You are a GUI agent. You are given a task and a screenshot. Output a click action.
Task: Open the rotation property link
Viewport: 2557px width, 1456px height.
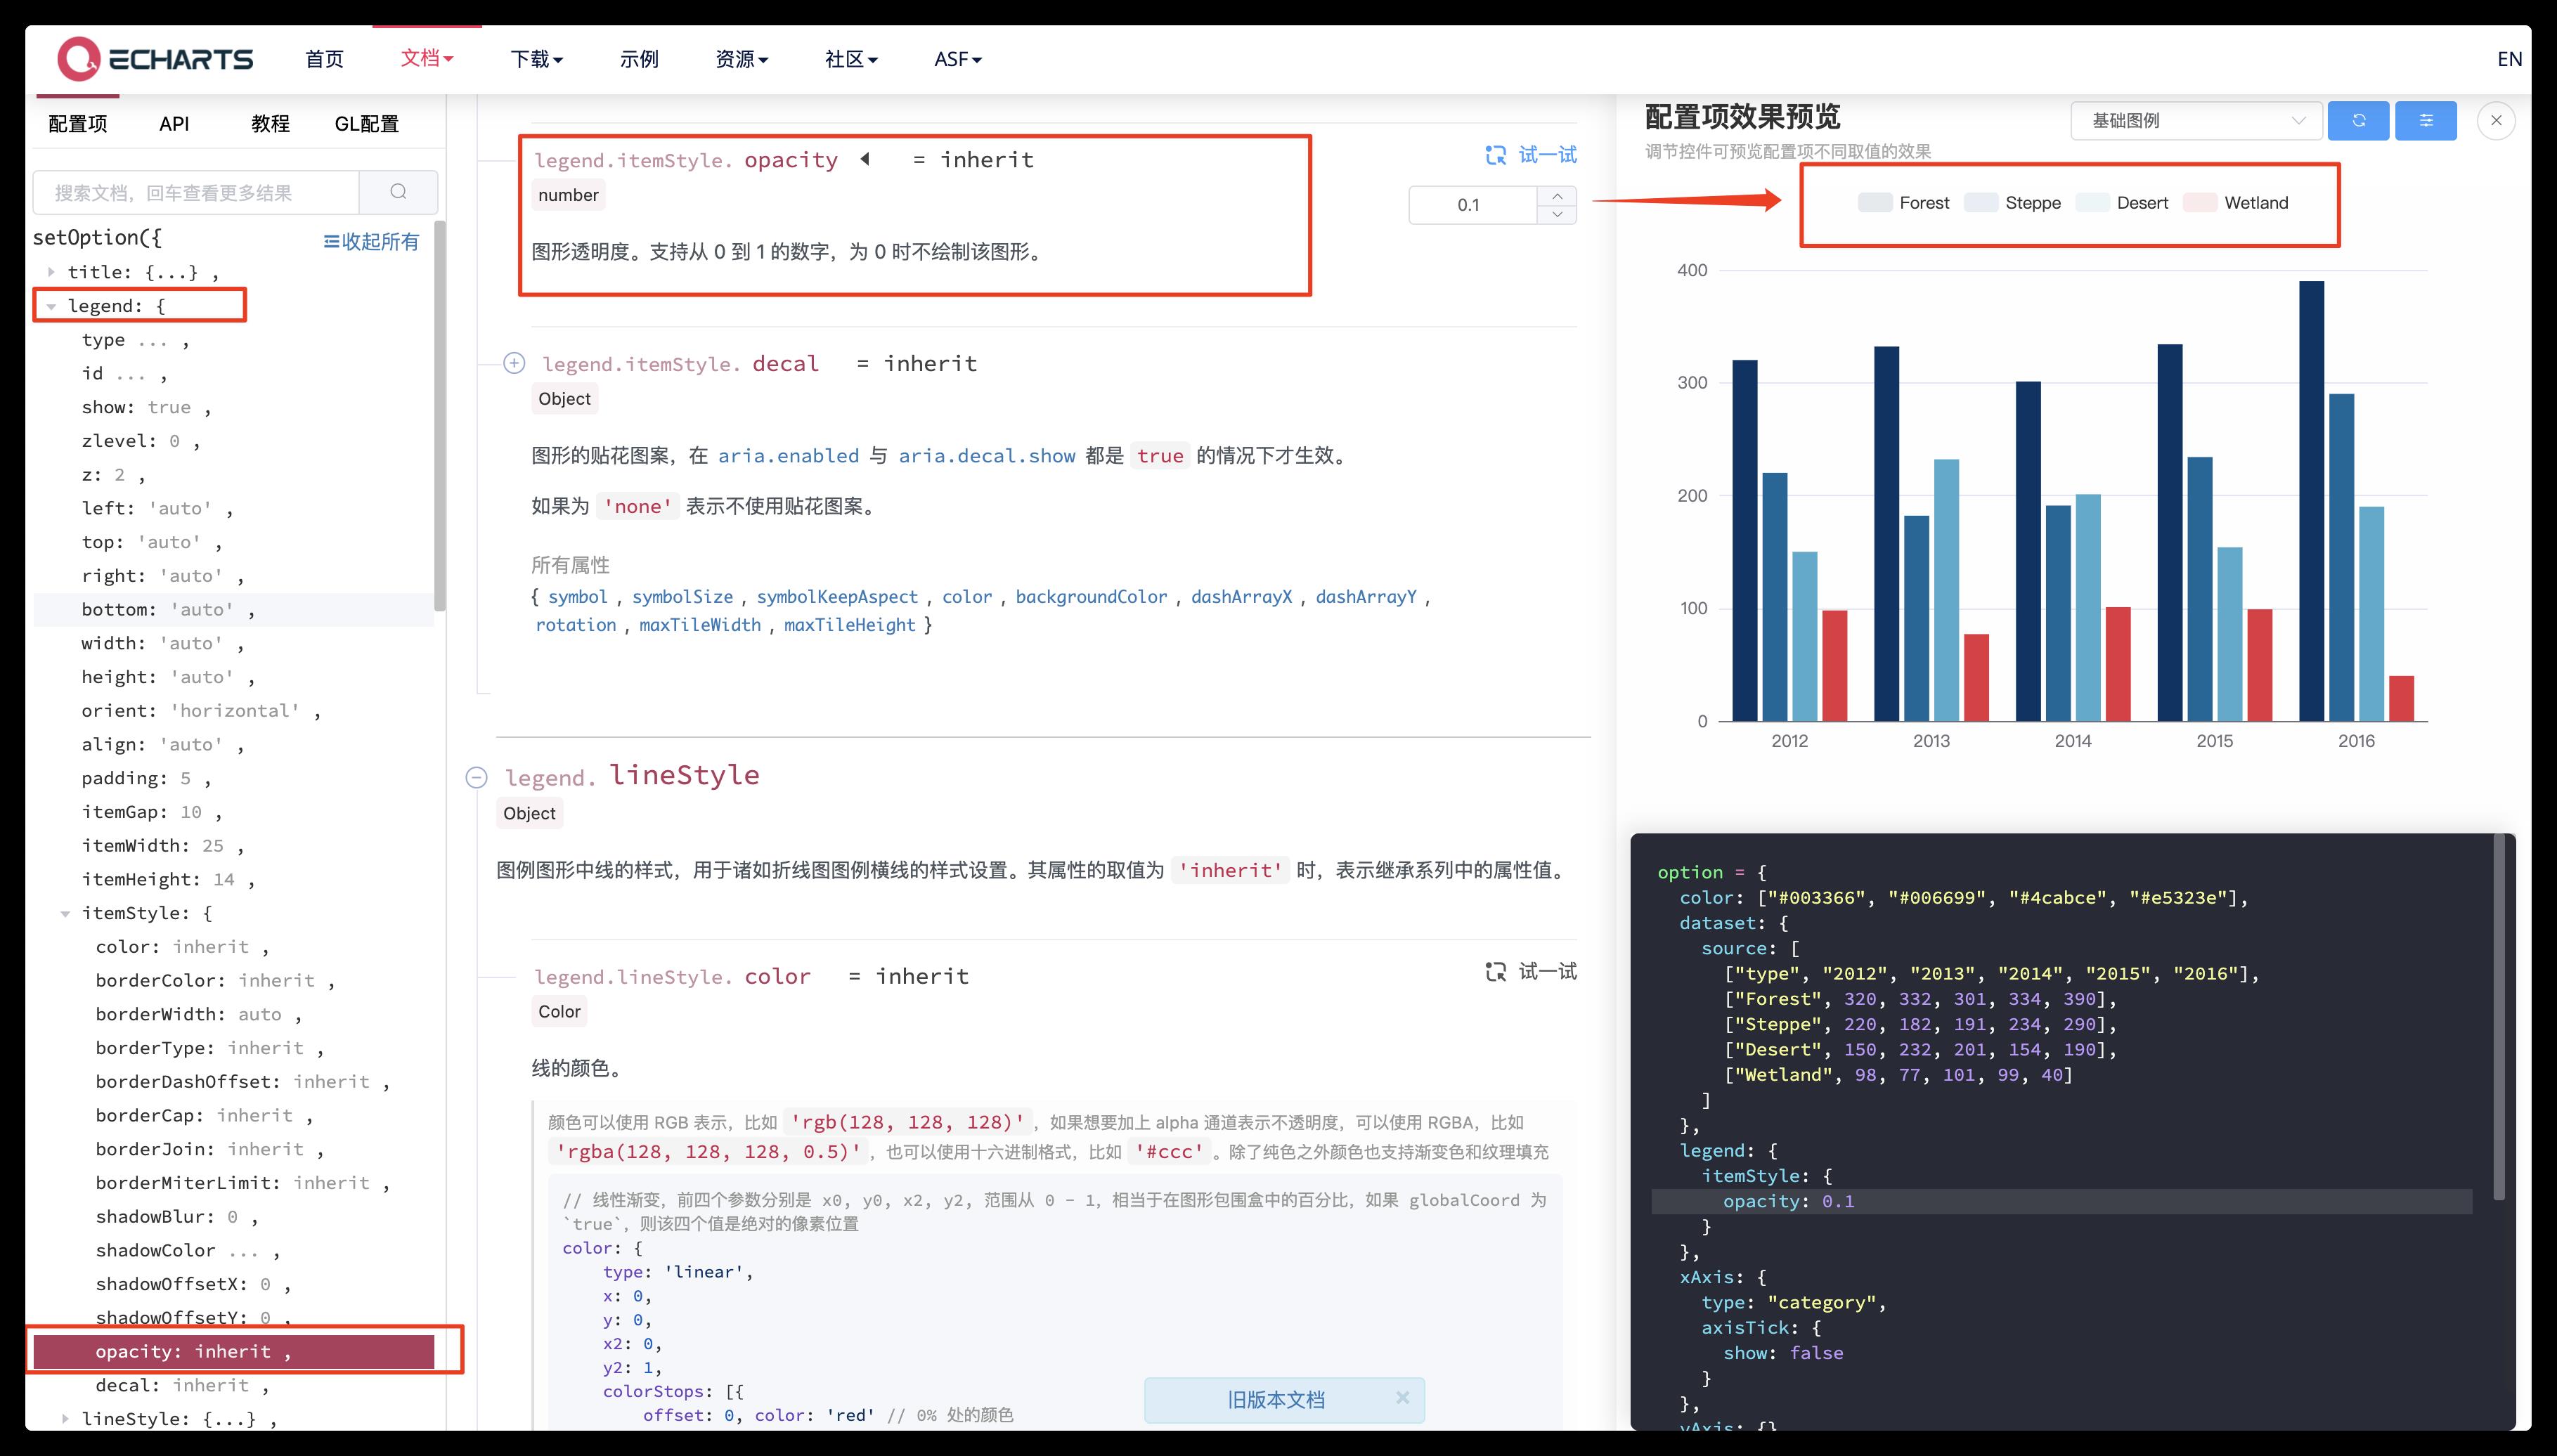click(x=575, y=625)
